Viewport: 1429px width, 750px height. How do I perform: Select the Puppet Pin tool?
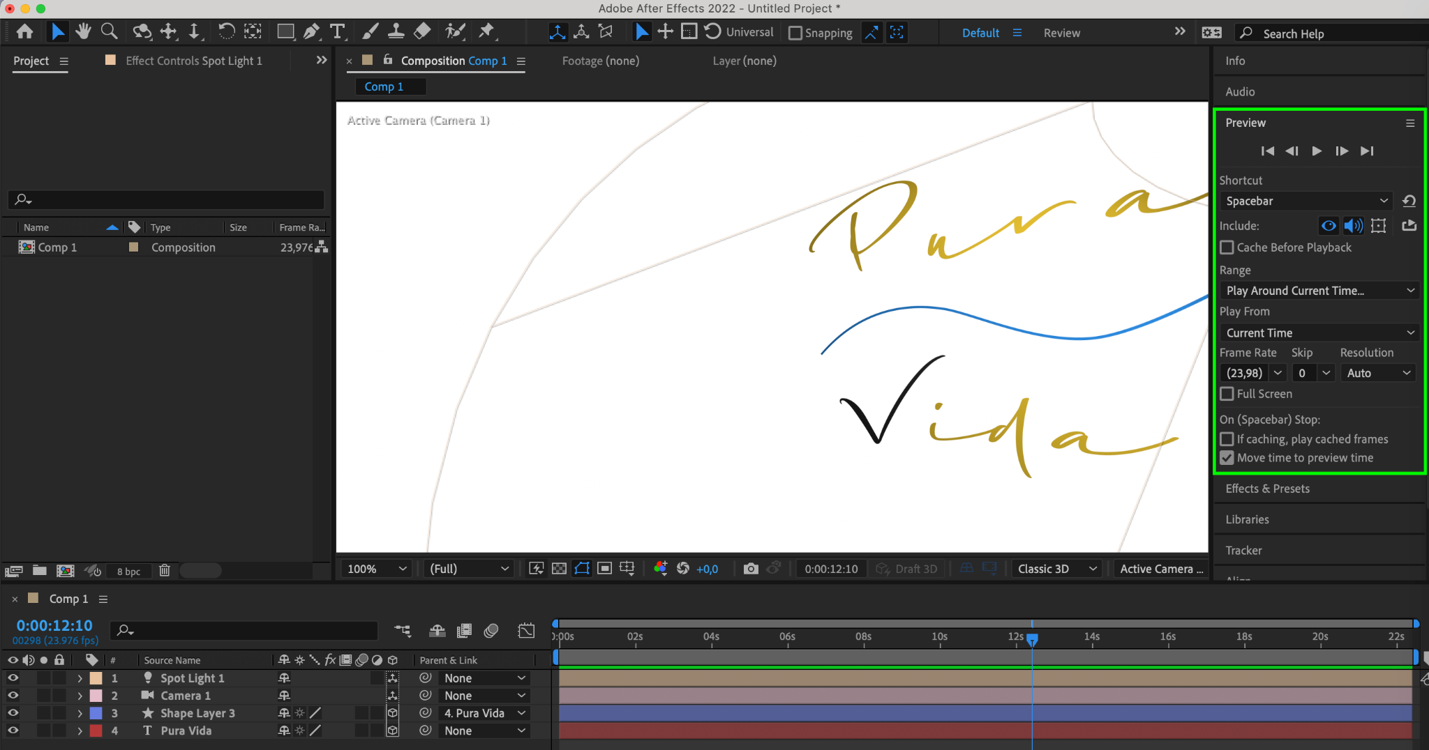486,31
